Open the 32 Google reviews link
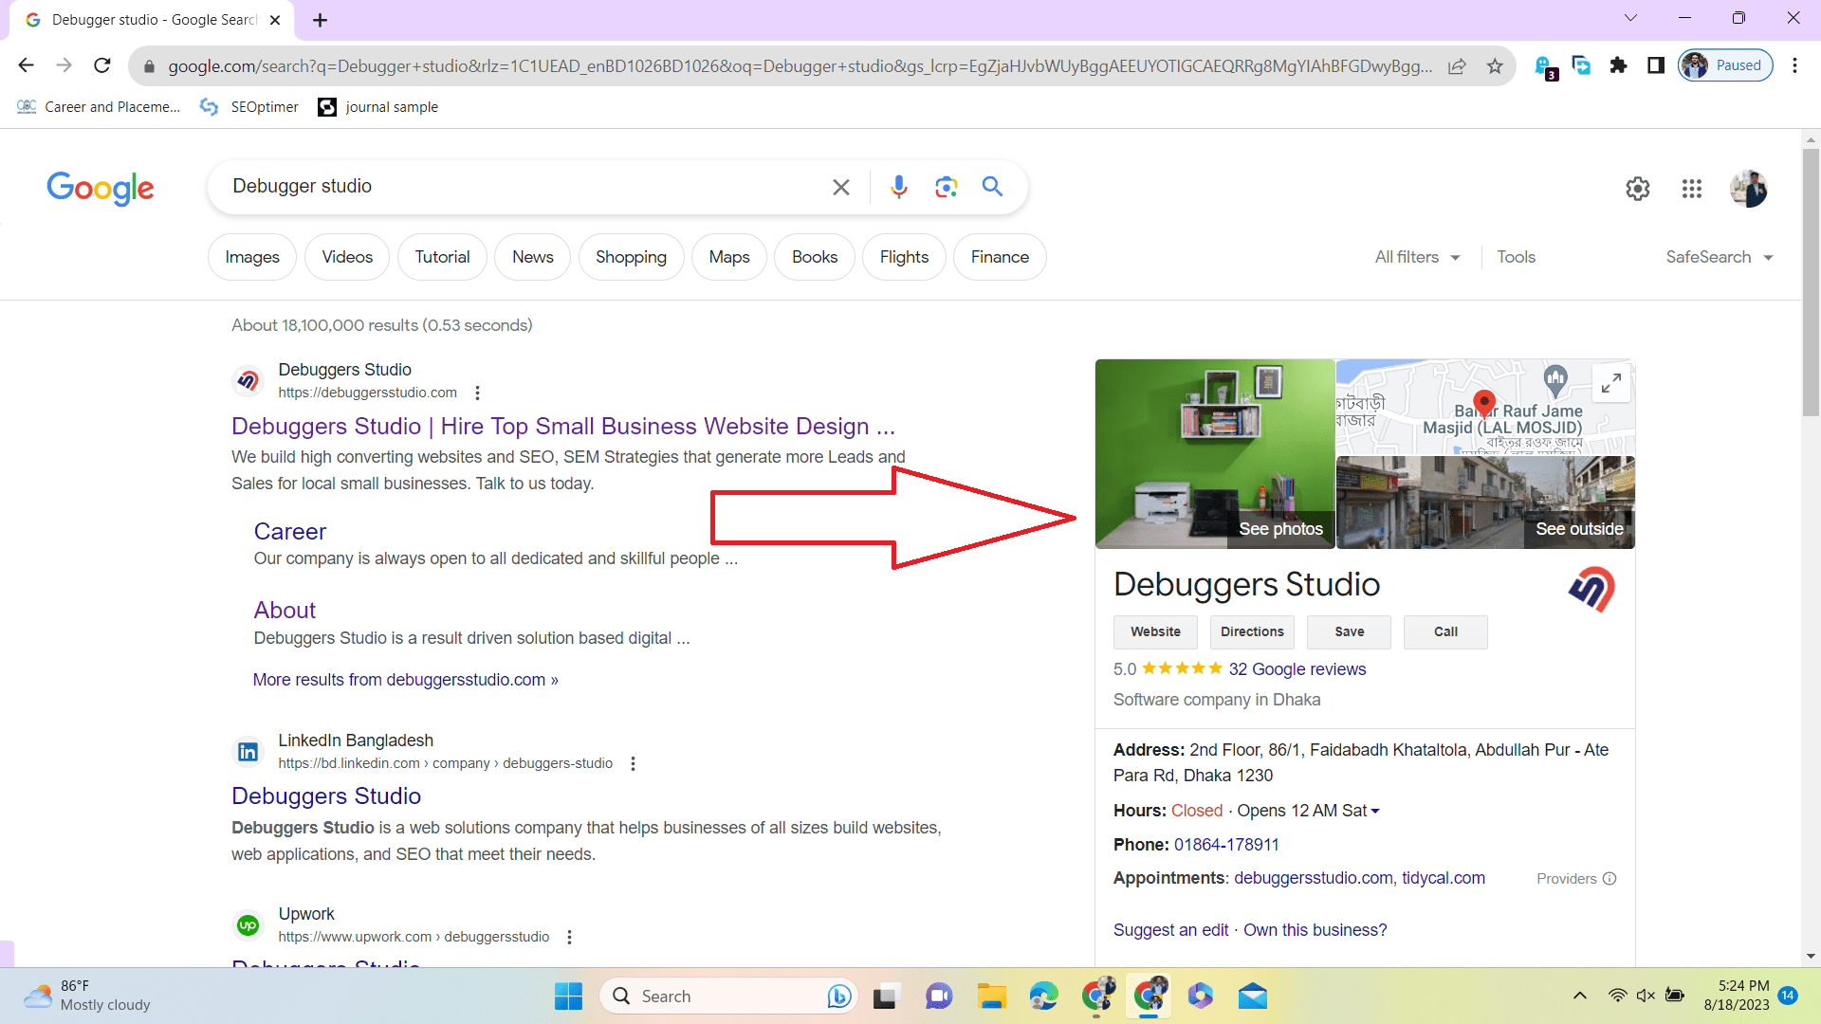1821x1024 pixels. (x=1298, y=668)
